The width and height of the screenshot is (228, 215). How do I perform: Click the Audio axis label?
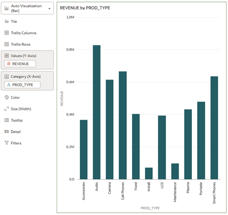(x=97, y=187)
